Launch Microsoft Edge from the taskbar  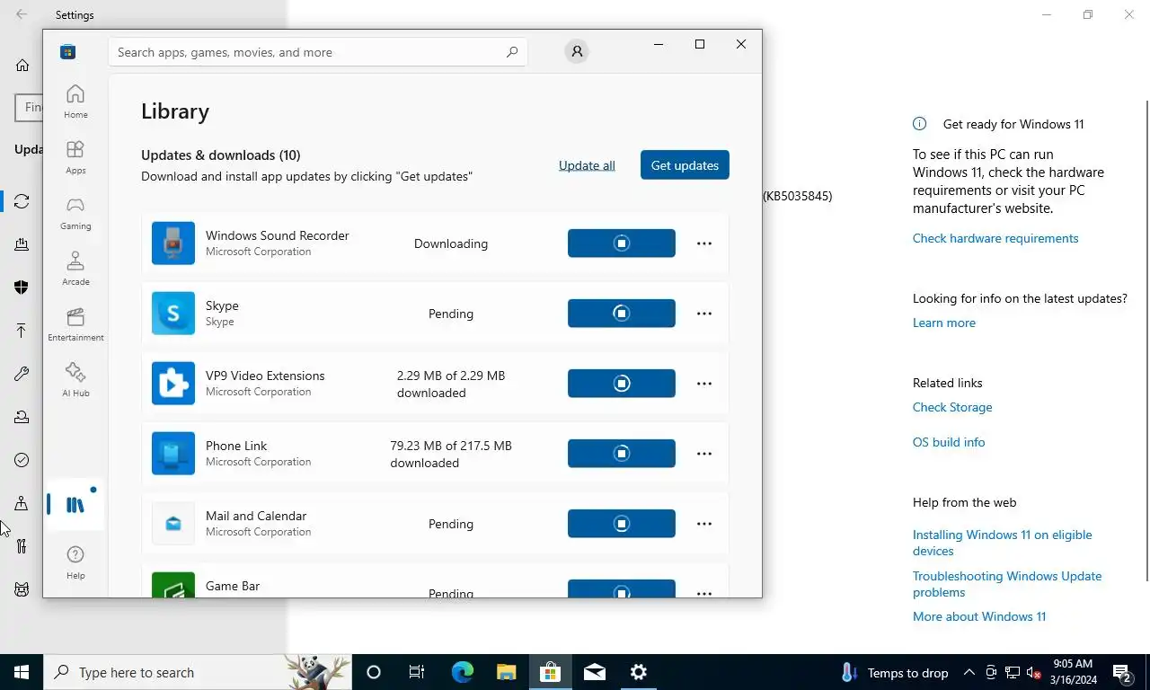[462, 672]
